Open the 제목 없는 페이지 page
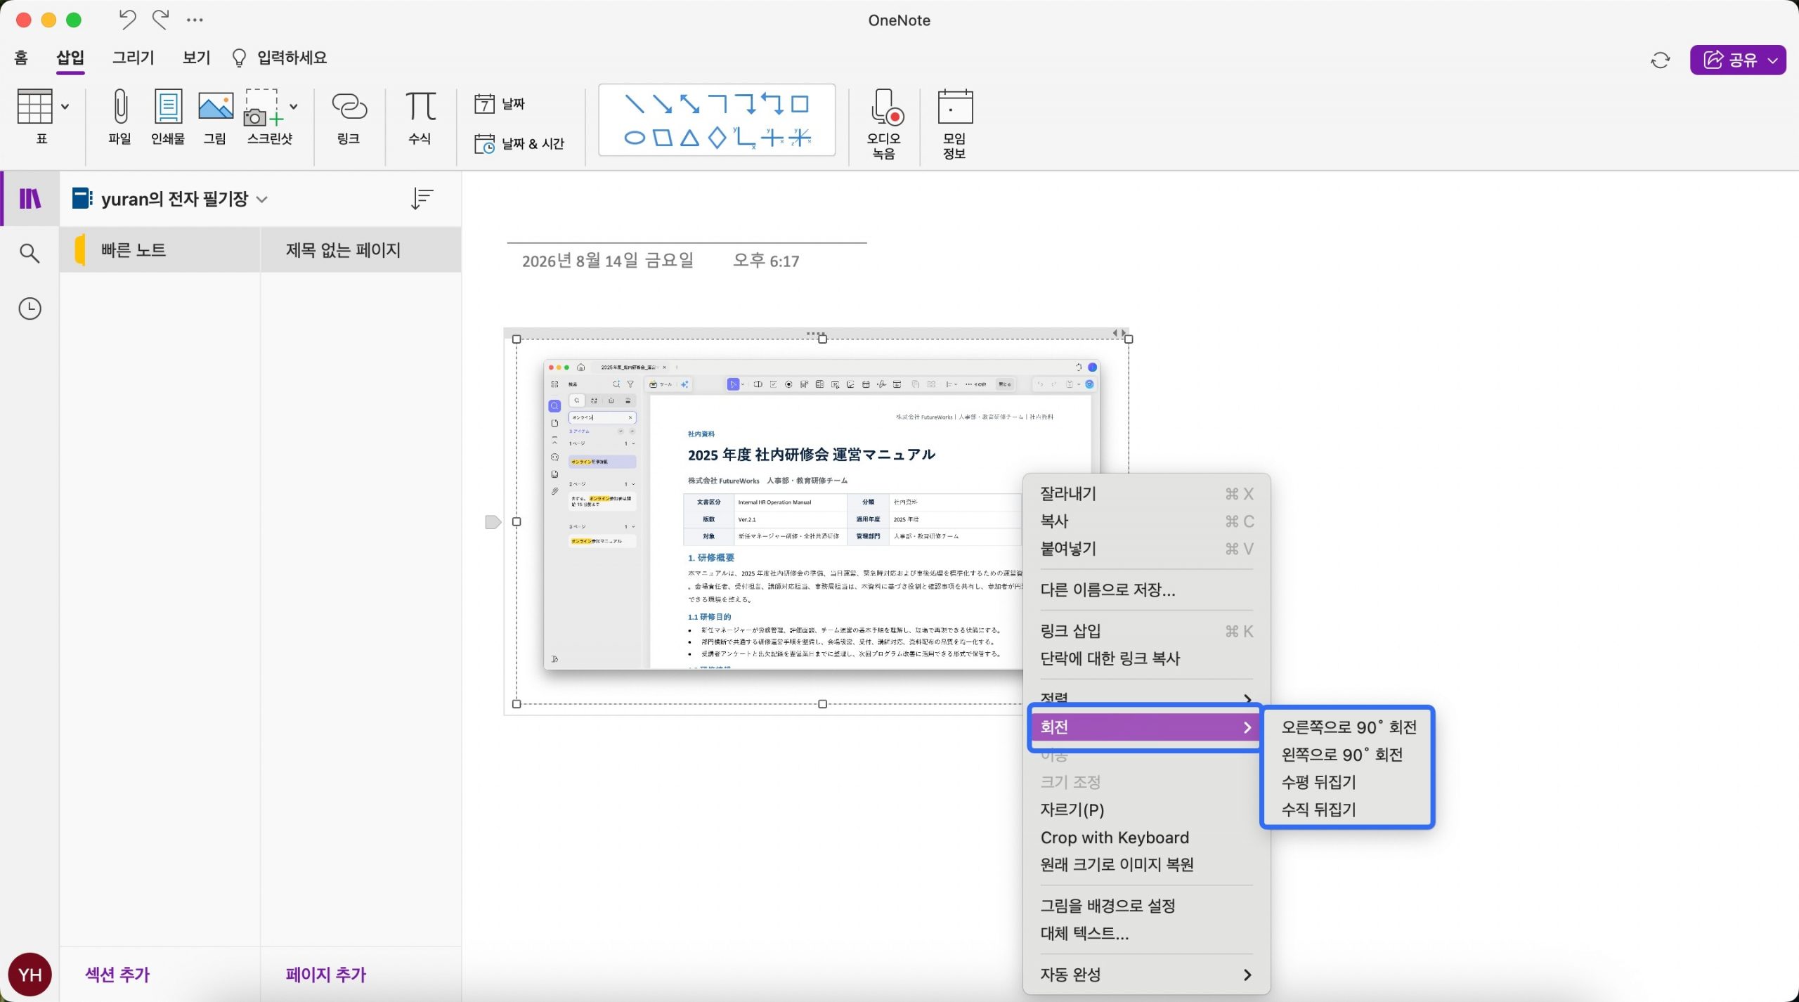This screenshot has width=1799, height=1002. click(361, 249)
